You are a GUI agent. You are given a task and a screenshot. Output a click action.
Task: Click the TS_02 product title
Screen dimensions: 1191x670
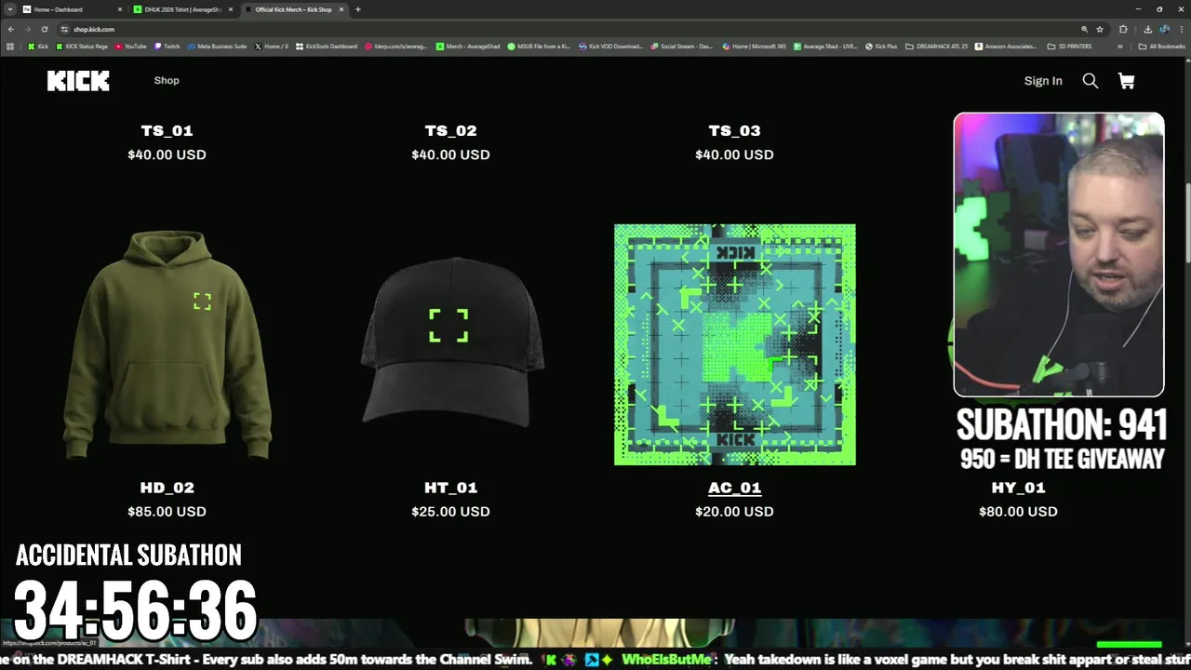[451, 131]
